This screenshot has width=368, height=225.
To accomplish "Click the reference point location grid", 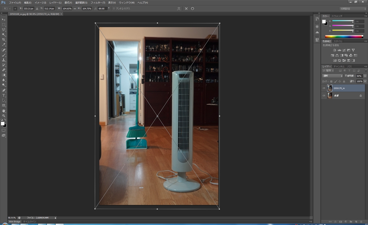I will (15, 9).
